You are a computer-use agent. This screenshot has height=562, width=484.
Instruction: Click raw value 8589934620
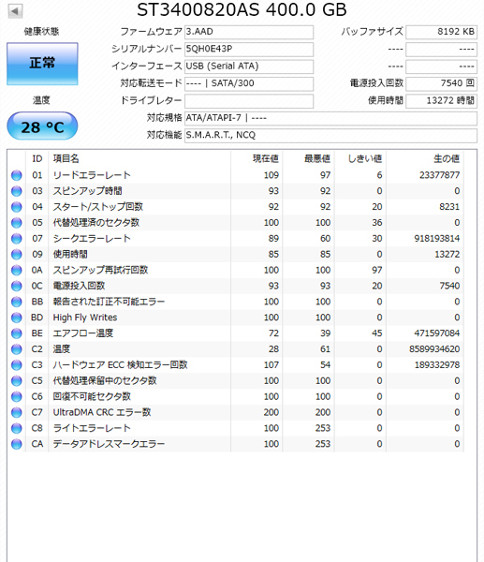[x=434, y=349]
